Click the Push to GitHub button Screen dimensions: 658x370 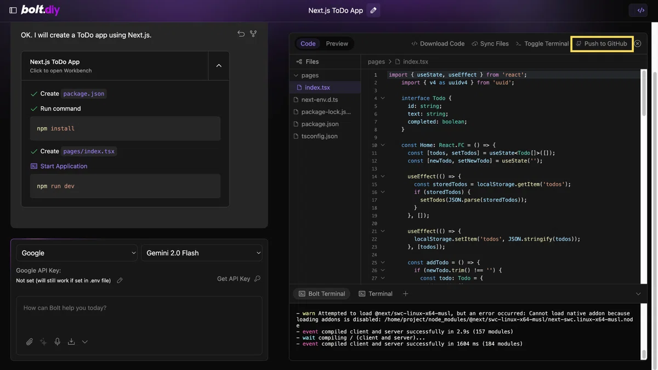click(602, 44)
